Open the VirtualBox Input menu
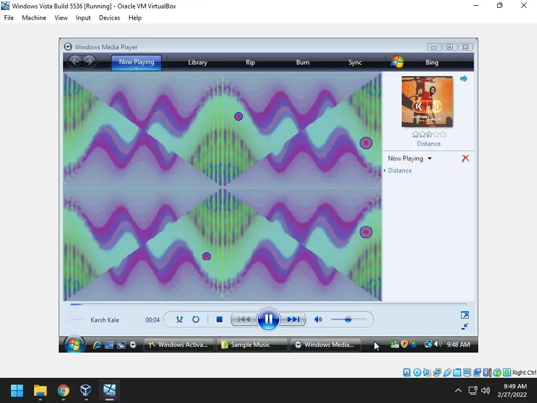Screen dimensions: 537x403 83,18
